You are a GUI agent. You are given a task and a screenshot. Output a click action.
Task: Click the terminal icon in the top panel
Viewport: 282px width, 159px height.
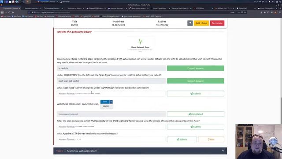(20, 2)
